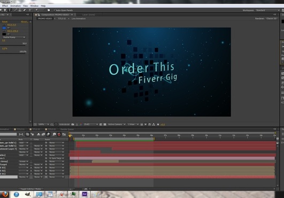Click the PROMO VIDEO breadcrumb button
The height and width of the screenshot is (198, 284).
click(x=45, y=19)
